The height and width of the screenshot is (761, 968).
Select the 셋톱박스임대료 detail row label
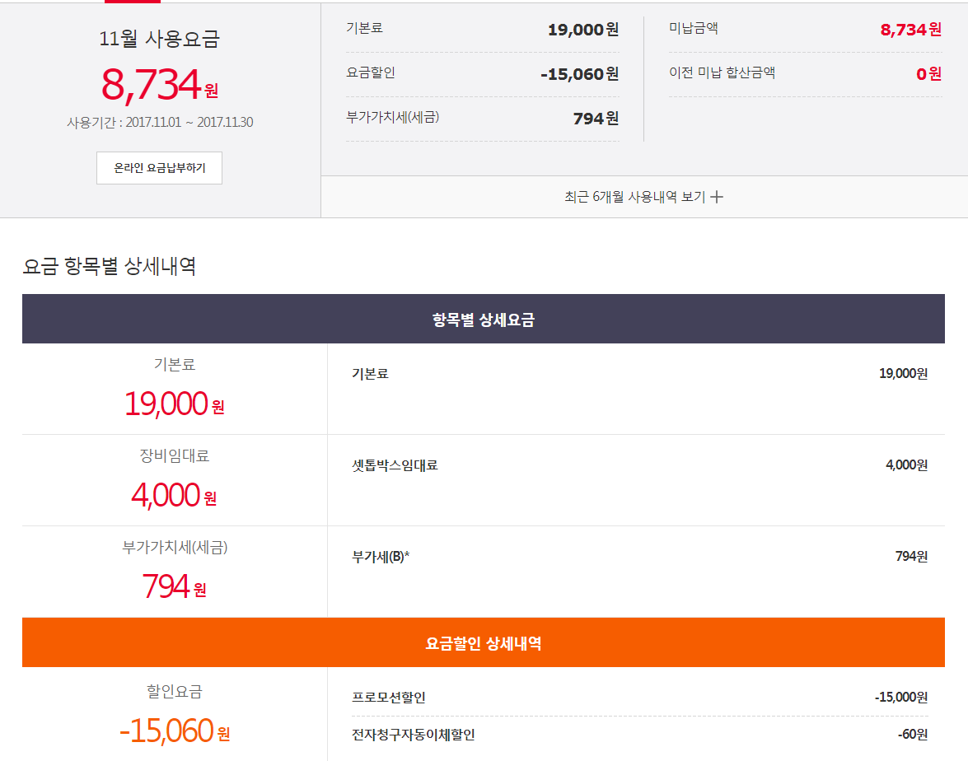pyautogui.click(x=395, y=465)
